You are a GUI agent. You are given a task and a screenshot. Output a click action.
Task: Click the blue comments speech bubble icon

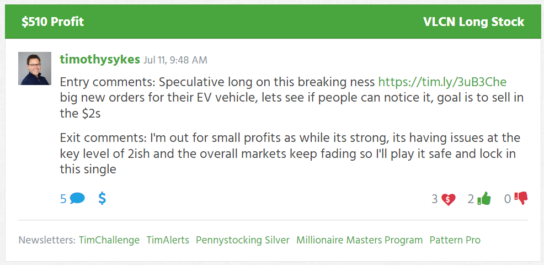click(77, 199)
